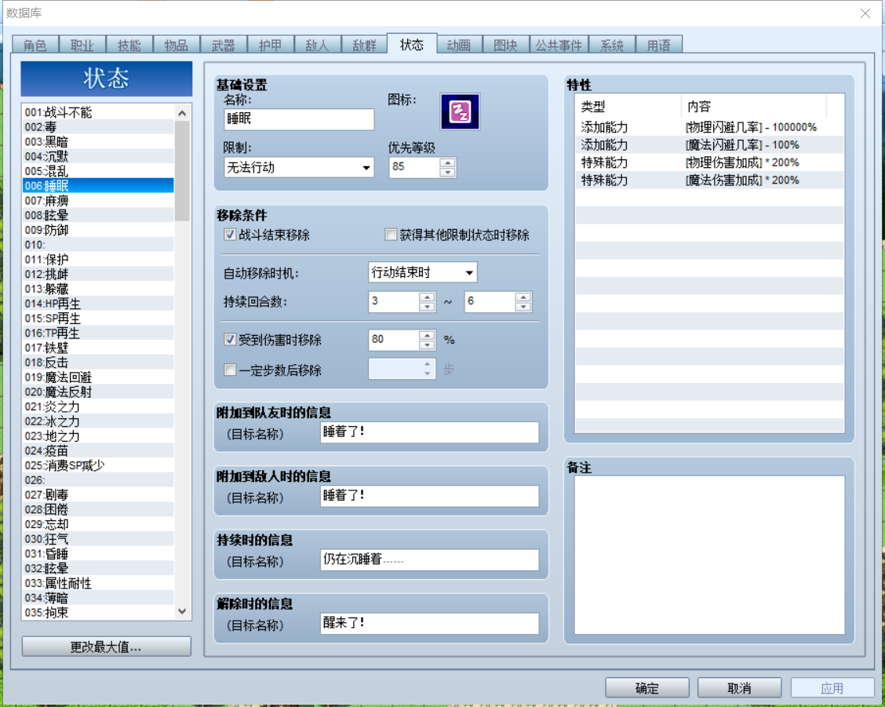Select state 035:拘束

[98, 612]
